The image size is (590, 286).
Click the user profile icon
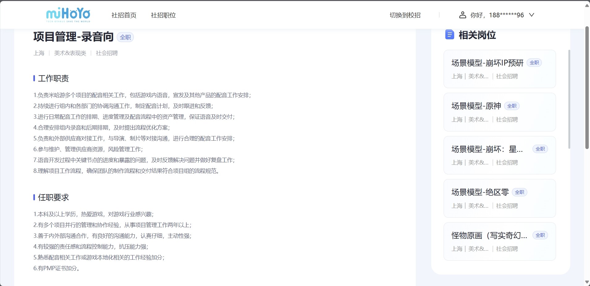[x=462, y=15]
